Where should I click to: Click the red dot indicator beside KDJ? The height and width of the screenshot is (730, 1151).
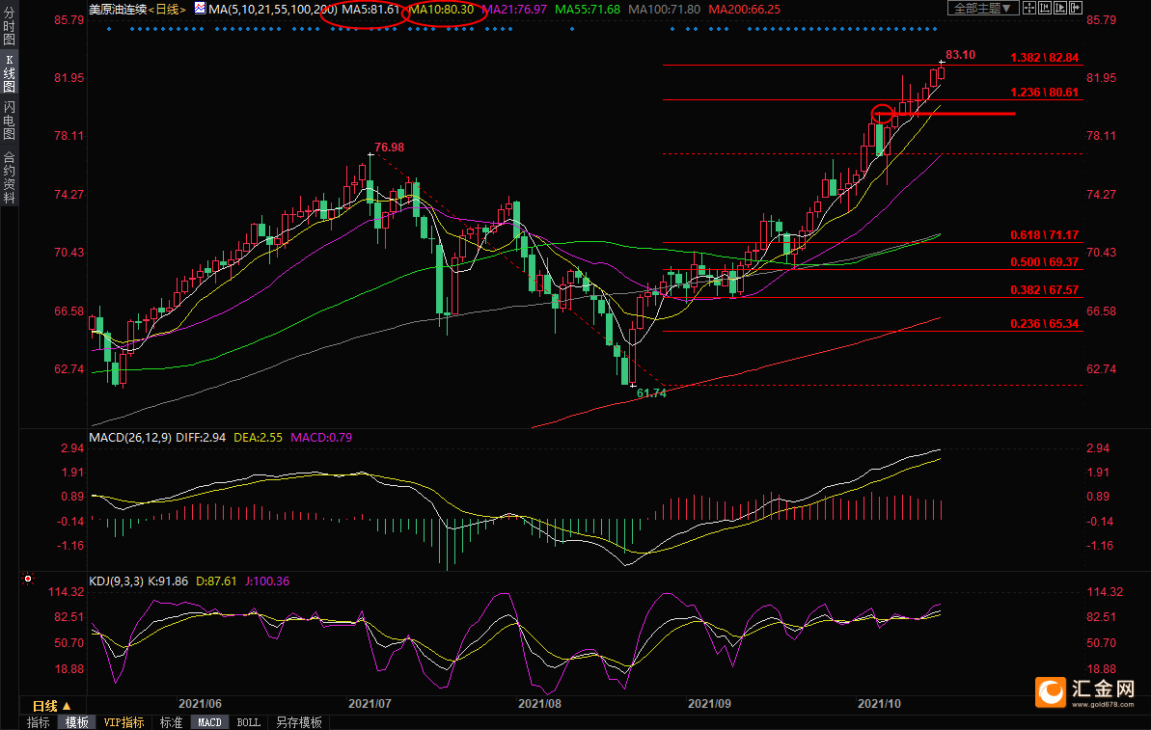28,579
